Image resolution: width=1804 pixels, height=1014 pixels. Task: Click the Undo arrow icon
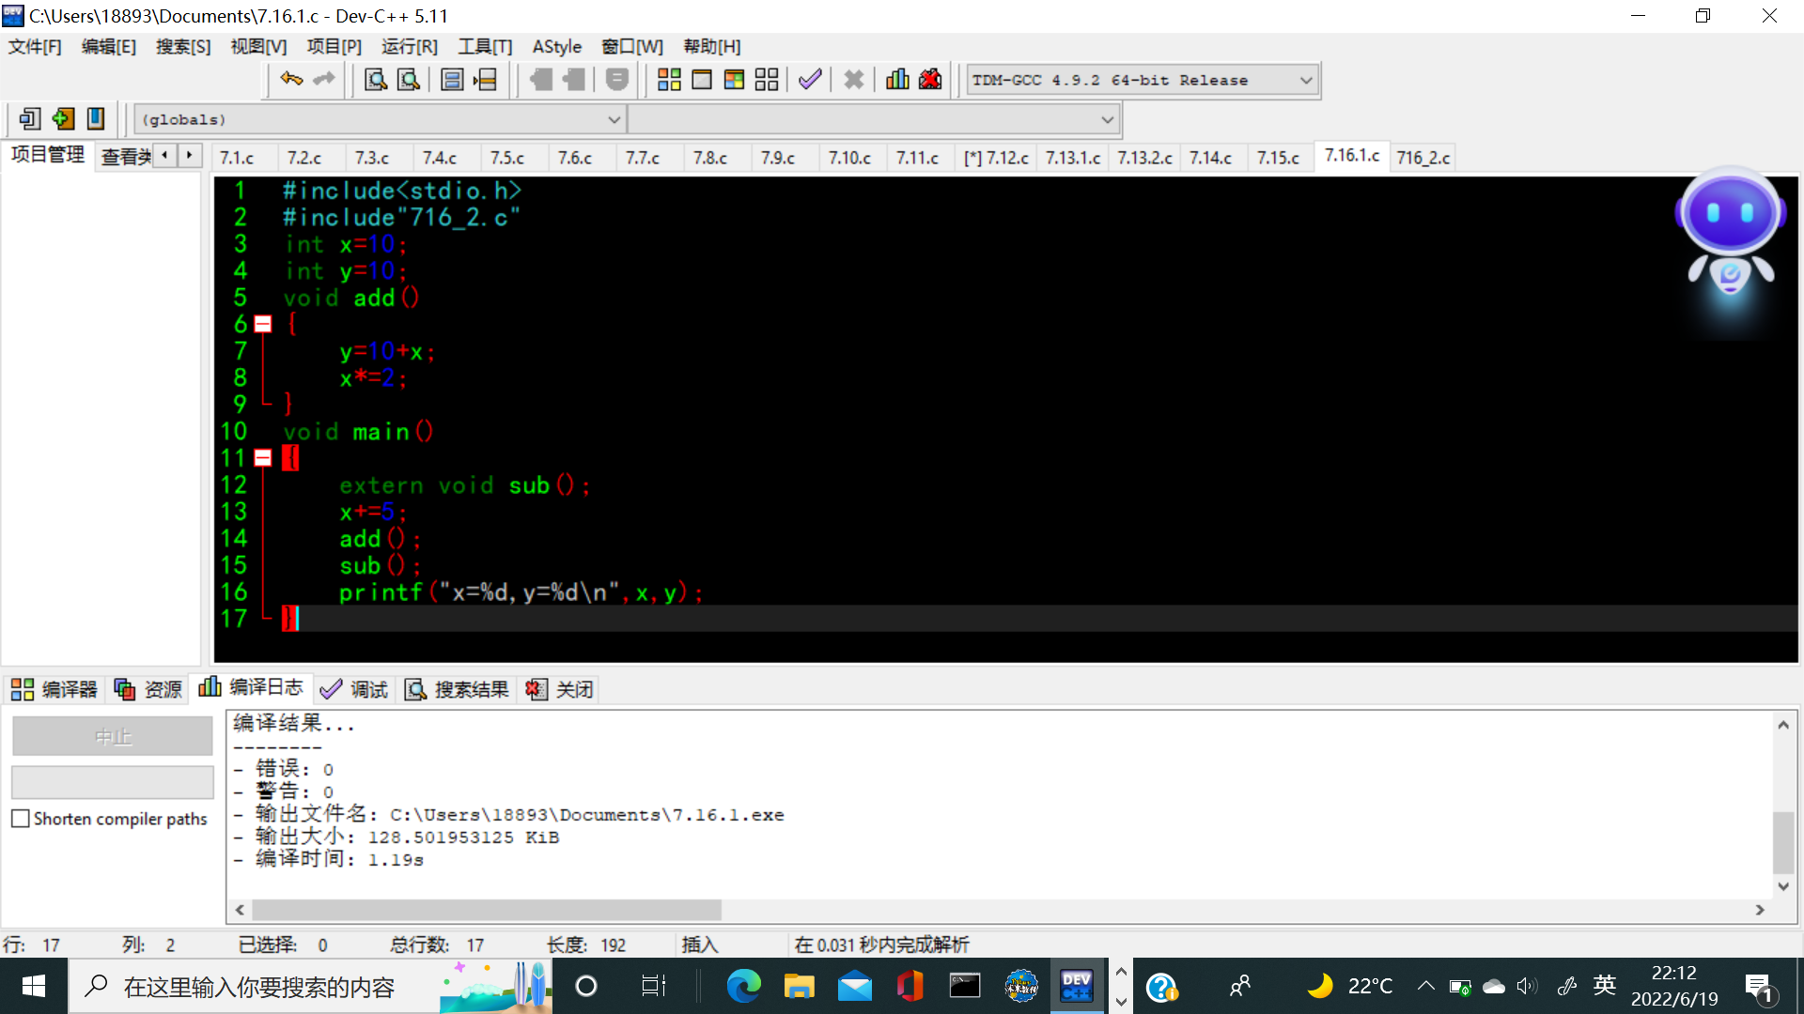click(291, 80)
